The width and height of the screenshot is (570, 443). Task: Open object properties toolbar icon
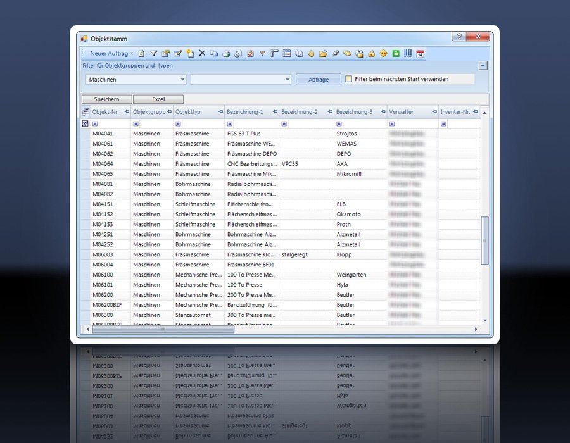click(x=166, y=53)
